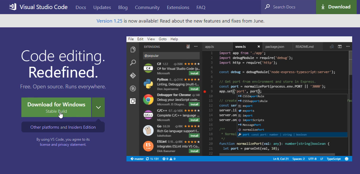Open the Community link

point(147,7)
